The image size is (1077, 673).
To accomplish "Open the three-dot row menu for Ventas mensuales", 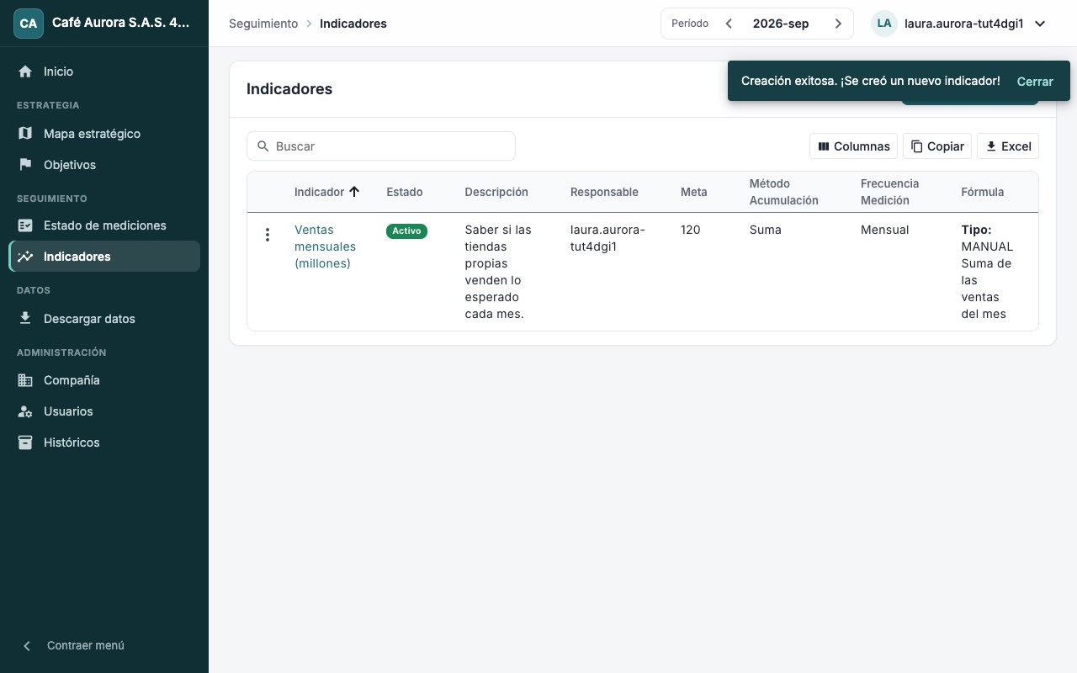I will pyautogui.click(x=268, y=235).
